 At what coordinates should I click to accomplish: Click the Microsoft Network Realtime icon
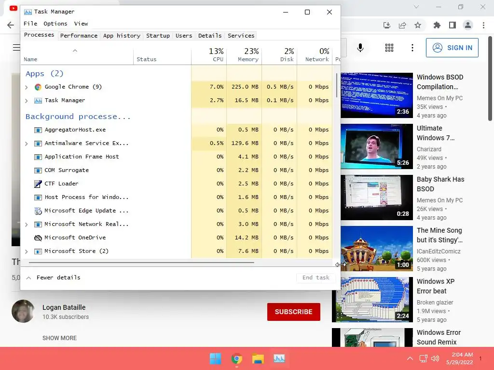(38, 225)
